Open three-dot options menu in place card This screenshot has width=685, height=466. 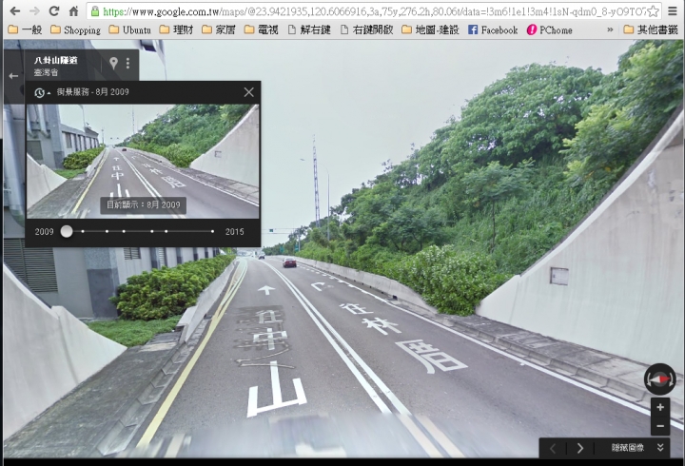click(x=127, y=64)
